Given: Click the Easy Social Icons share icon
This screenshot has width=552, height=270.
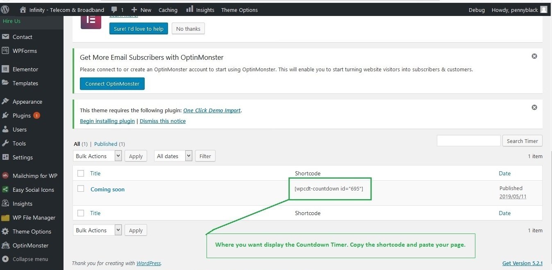Looking at the screenshot, I should pyautogui.click(x=5, y=190).
